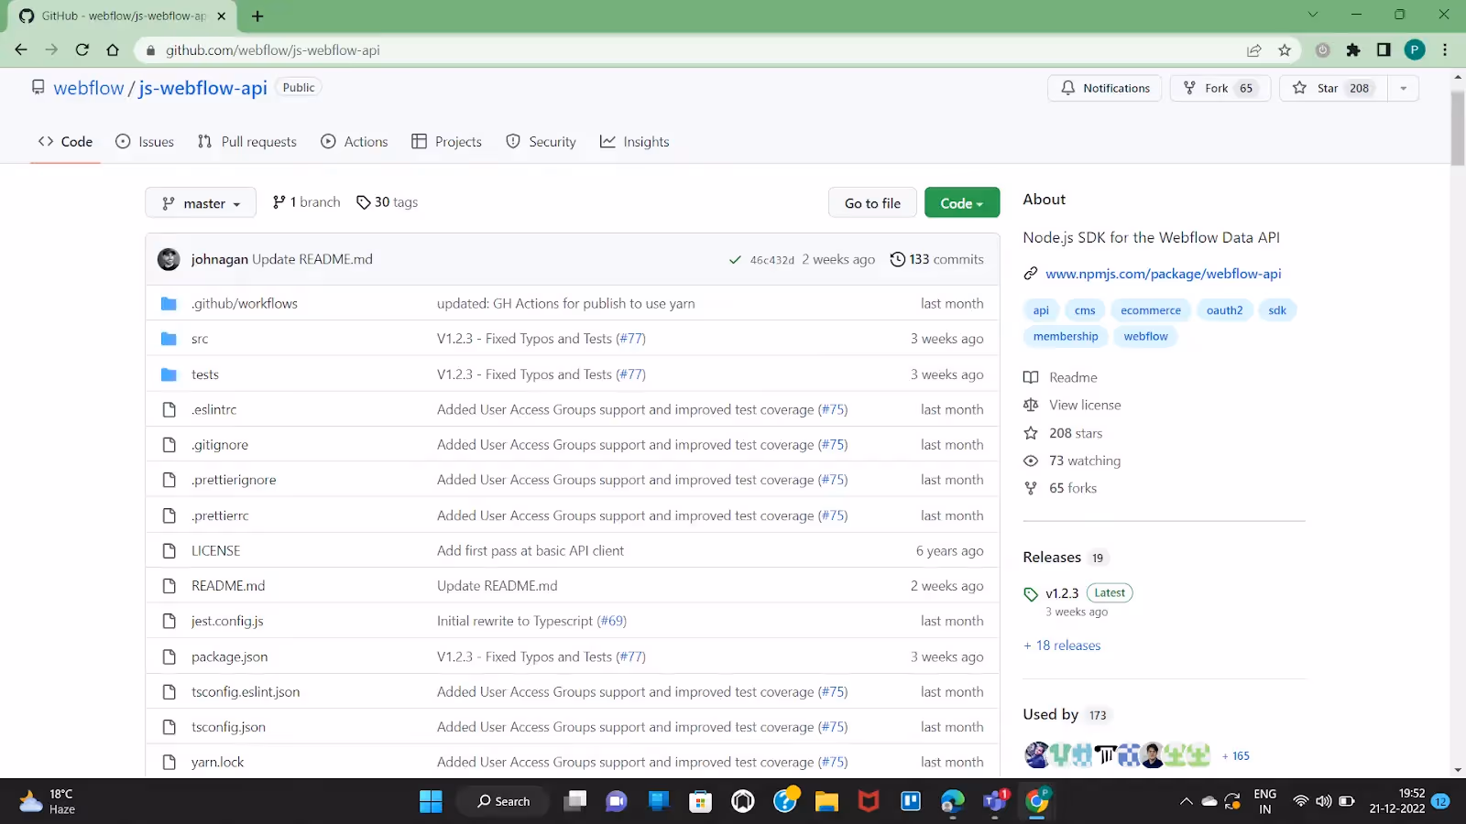View the 30 tags link
Viewport: 1466px width, 824px height.
pos(388,202)
